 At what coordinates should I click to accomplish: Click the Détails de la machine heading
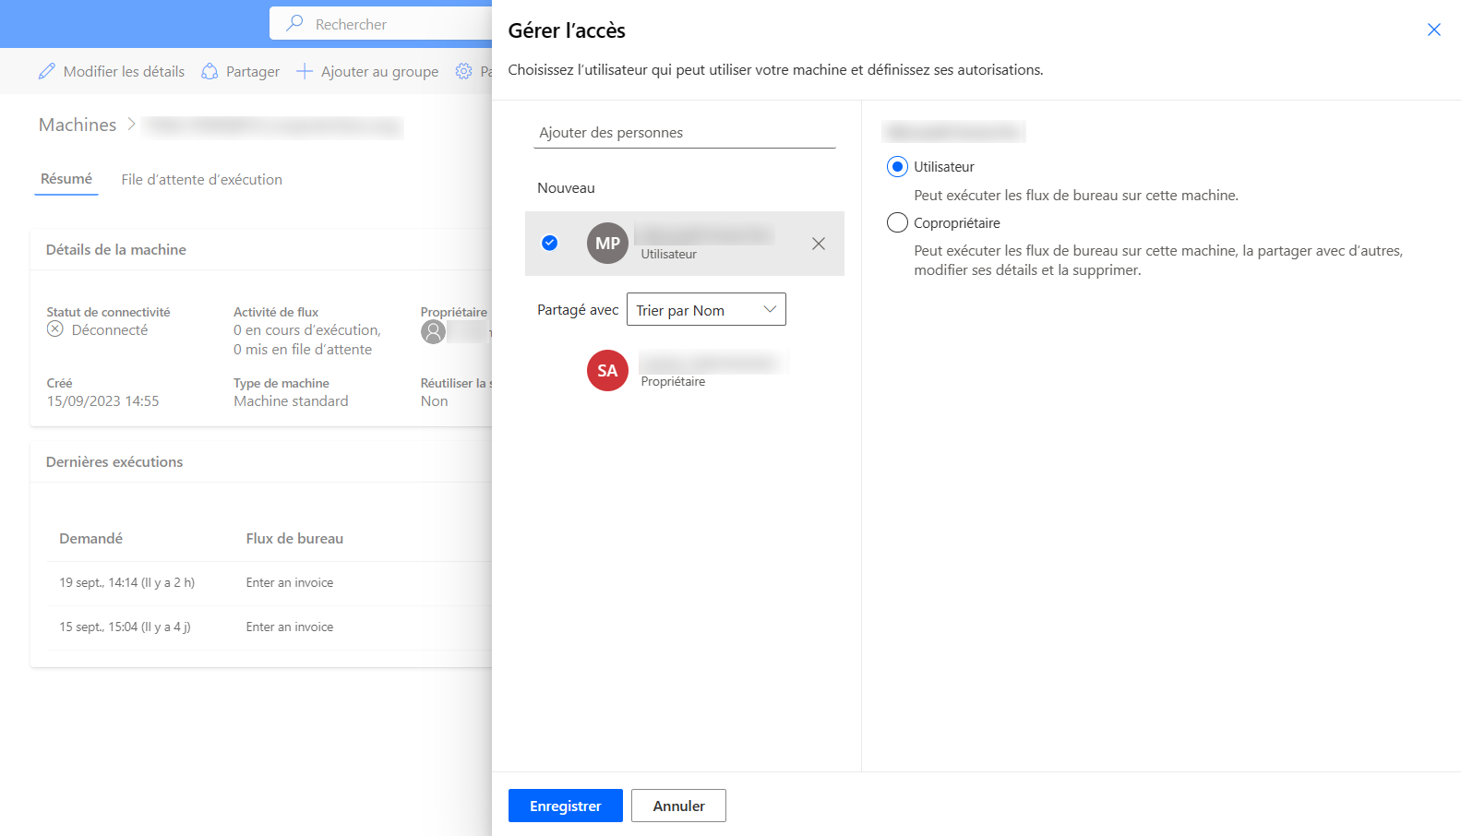click(x=116, y=249)
